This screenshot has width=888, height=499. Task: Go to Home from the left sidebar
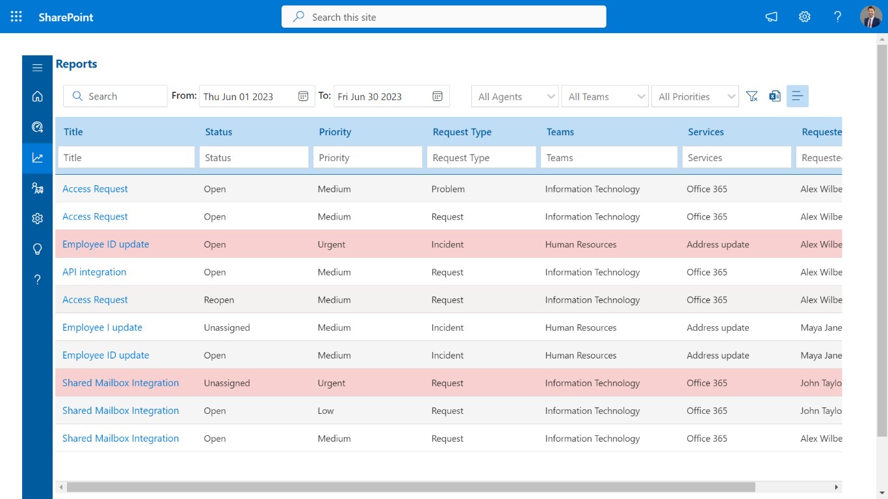point(37,97)
